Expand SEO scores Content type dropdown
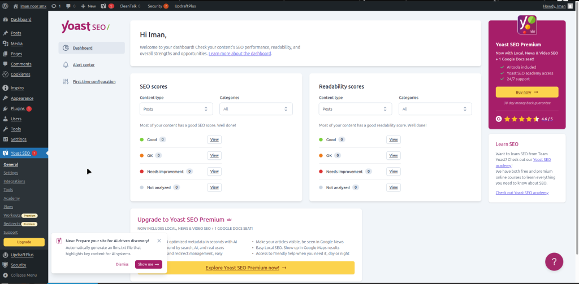Screen dimensions: 579x284 coord(176,109)
